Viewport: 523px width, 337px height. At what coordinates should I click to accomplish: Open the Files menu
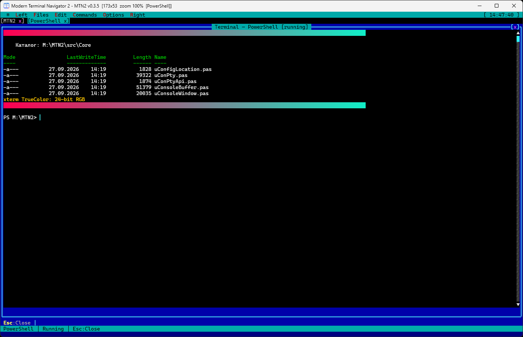pos(41,15)
